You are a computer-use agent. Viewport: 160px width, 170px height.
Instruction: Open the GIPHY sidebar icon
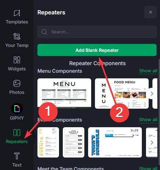pyautogui.click(x=17, y=109)
